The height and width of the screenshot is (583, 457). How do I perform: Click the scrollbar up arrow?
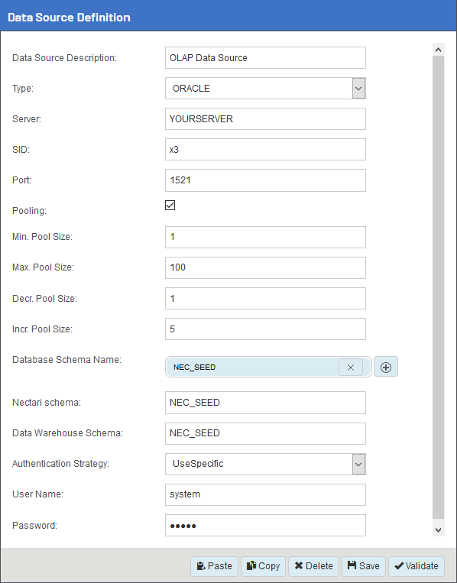click(x=439, y=50)
